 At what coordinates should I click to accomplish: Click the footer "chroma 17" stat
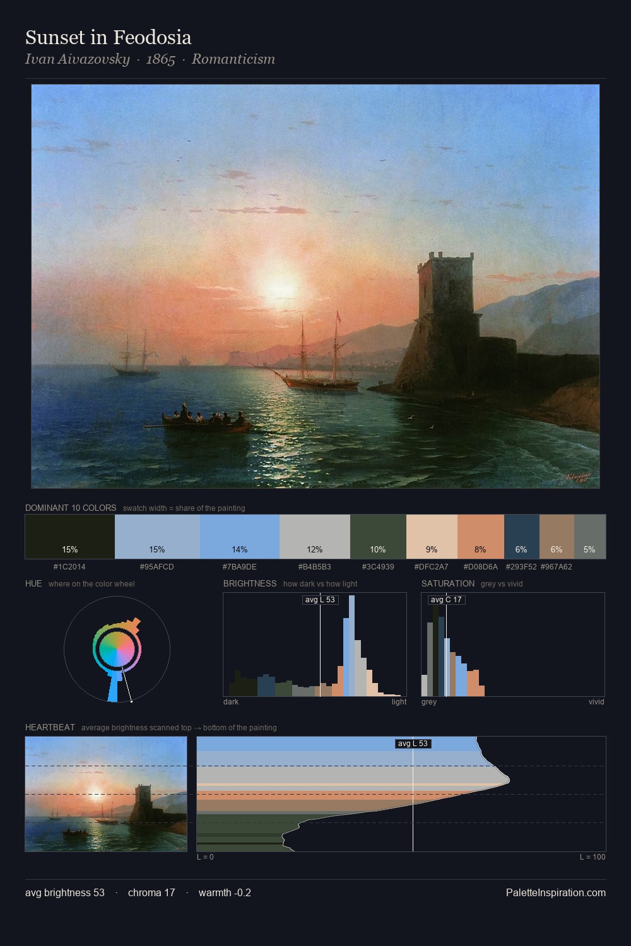151,893
